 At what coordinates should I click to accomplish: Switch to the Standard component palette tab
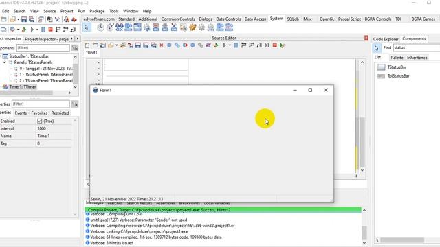click(x=126, y=19)
